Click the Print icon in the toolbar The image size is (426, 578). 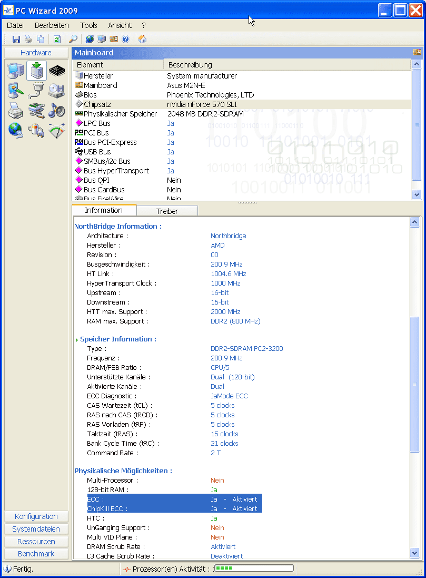point(28,39)
